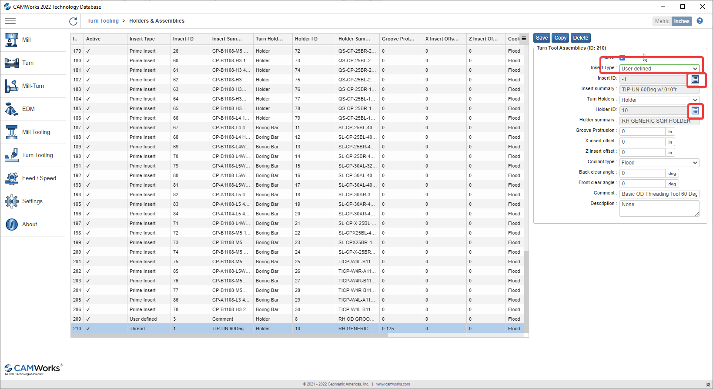Click the SL-CPX25BR-4... holder summary cell

[358, 242]
